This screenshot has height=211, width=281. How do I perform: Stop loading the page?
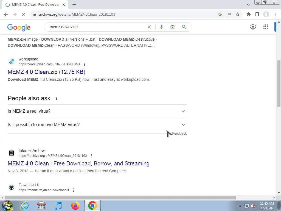24,14
